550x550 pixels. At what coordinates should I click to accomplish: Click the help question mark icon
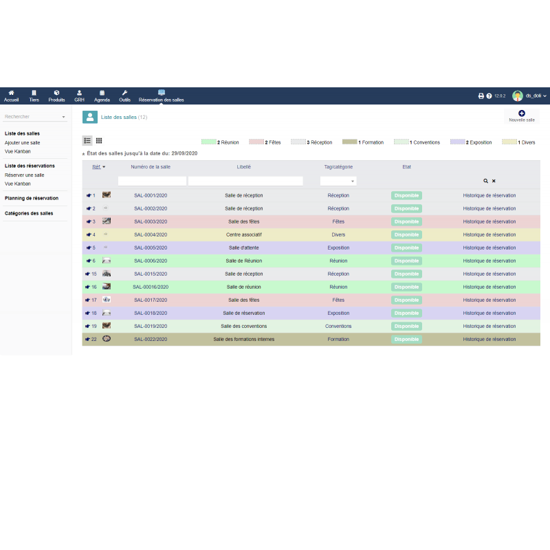pos(489,96)
